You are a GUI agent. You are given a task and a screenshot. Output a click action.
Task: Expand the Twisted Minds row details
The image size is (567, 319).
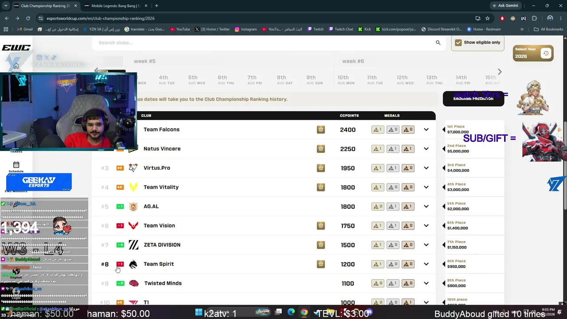coord(426,283)
